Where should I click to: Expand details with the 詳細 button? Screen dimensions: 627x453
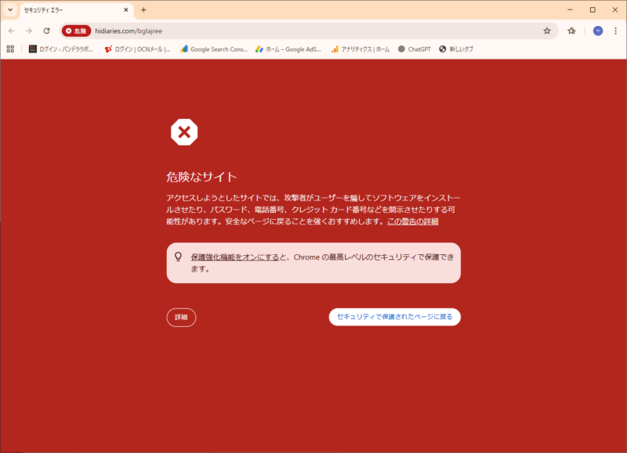click(x=181, y=317)
